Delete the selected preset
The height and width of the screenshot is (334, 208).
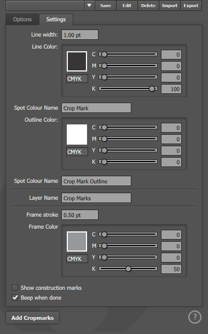tap(148, 5)
